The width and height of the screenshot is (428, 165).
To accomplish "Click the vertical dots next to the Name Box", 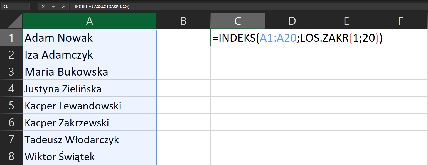I will coord(33,6).
